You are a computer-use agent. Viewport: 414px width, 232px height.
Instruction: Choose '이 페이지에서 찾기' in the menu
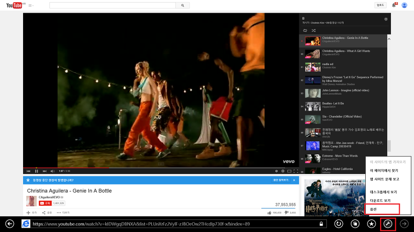tap(384, 171)
